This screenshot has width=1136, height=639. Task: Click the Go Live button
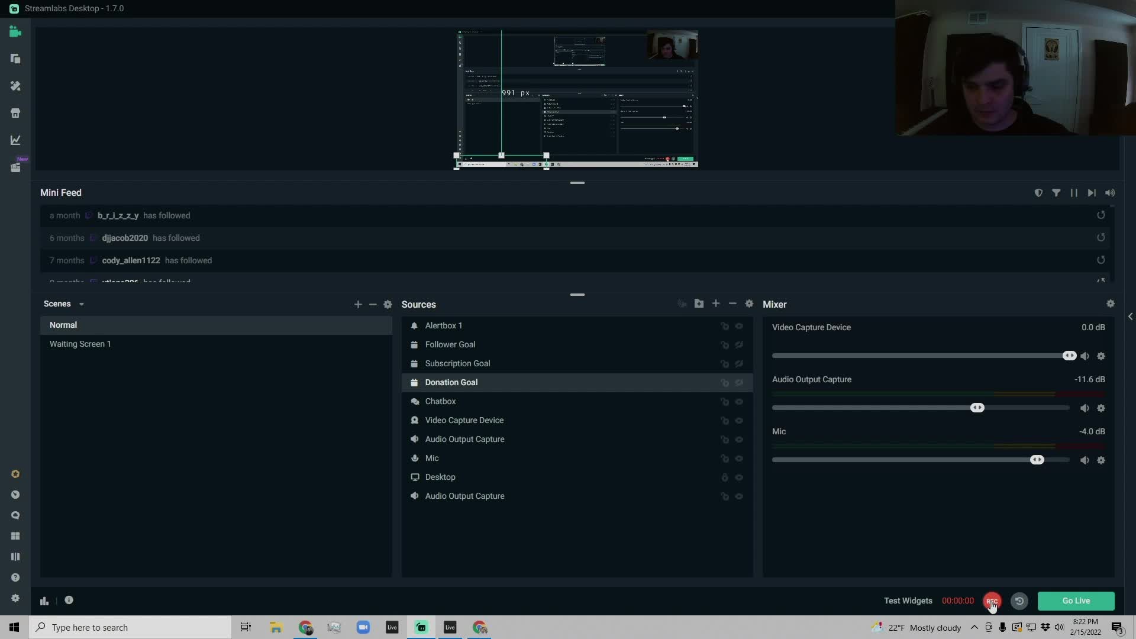point(1076,601)
